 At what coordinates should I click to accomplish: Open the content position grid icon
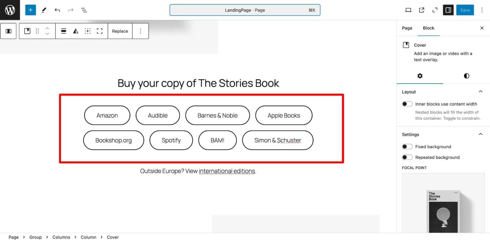88,31
